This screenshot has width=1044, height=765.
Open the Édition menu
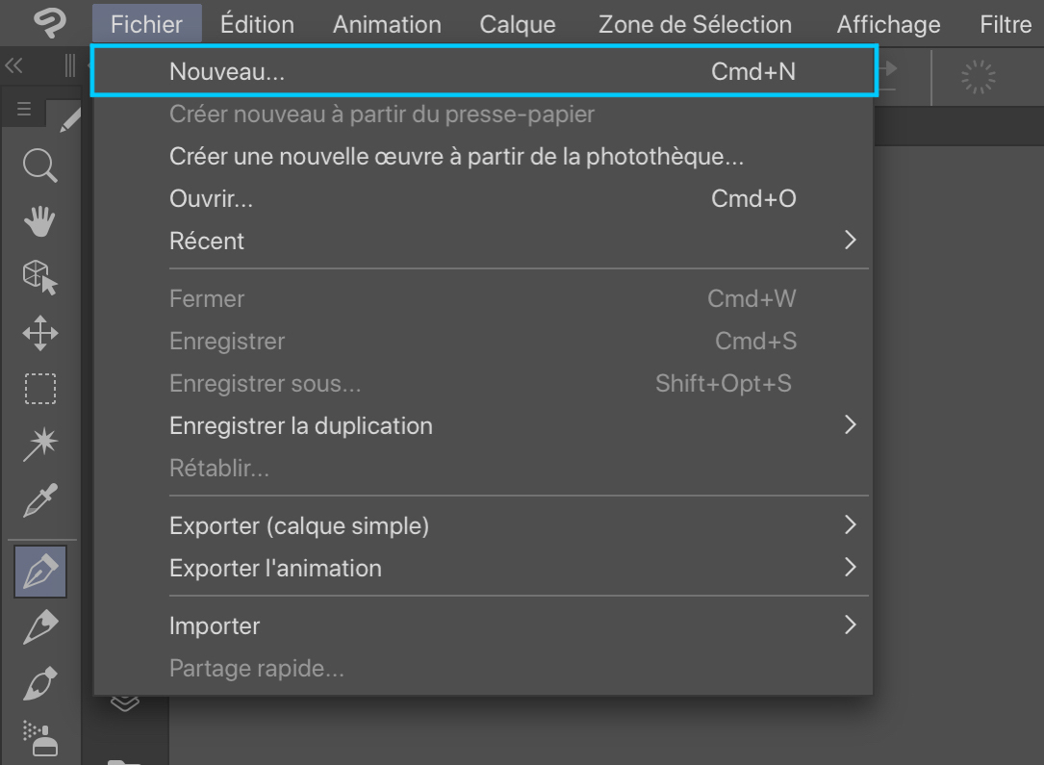click(x=257, y=24)
